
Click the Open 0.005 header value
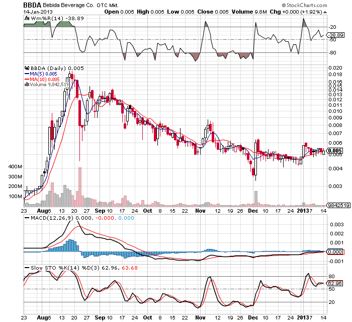pyautogui.click(x=119, y=12)
